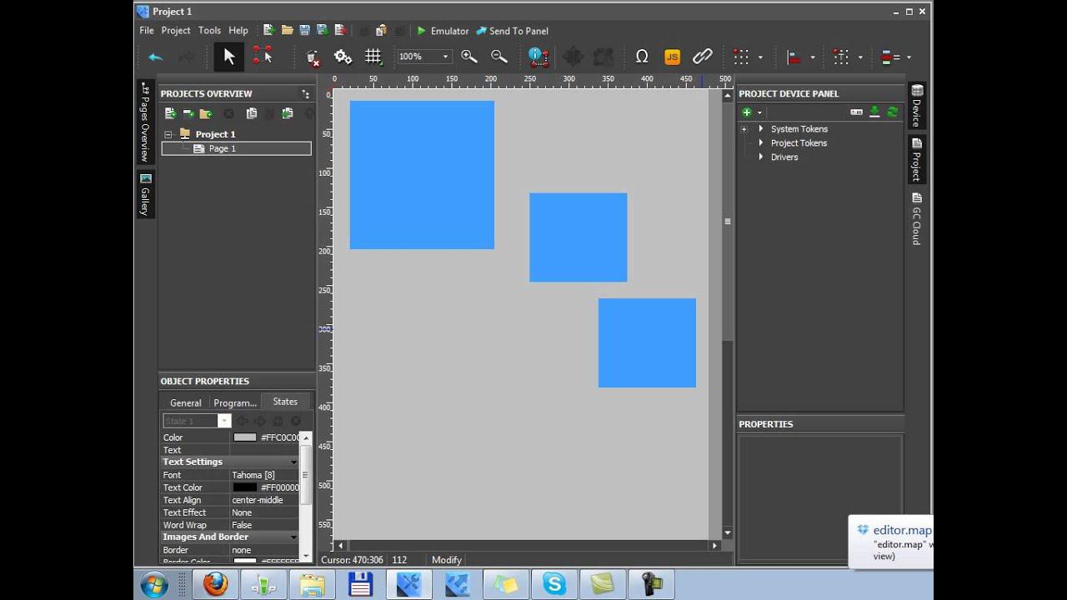Open project settings gears icon
This screenshot has height=600, width=1067.
[343, 57]
